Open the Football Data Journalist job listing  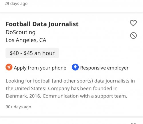tap(42, 24)
